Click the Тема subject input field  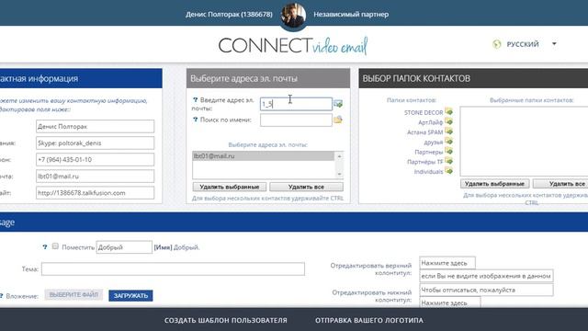coord(173,269)
